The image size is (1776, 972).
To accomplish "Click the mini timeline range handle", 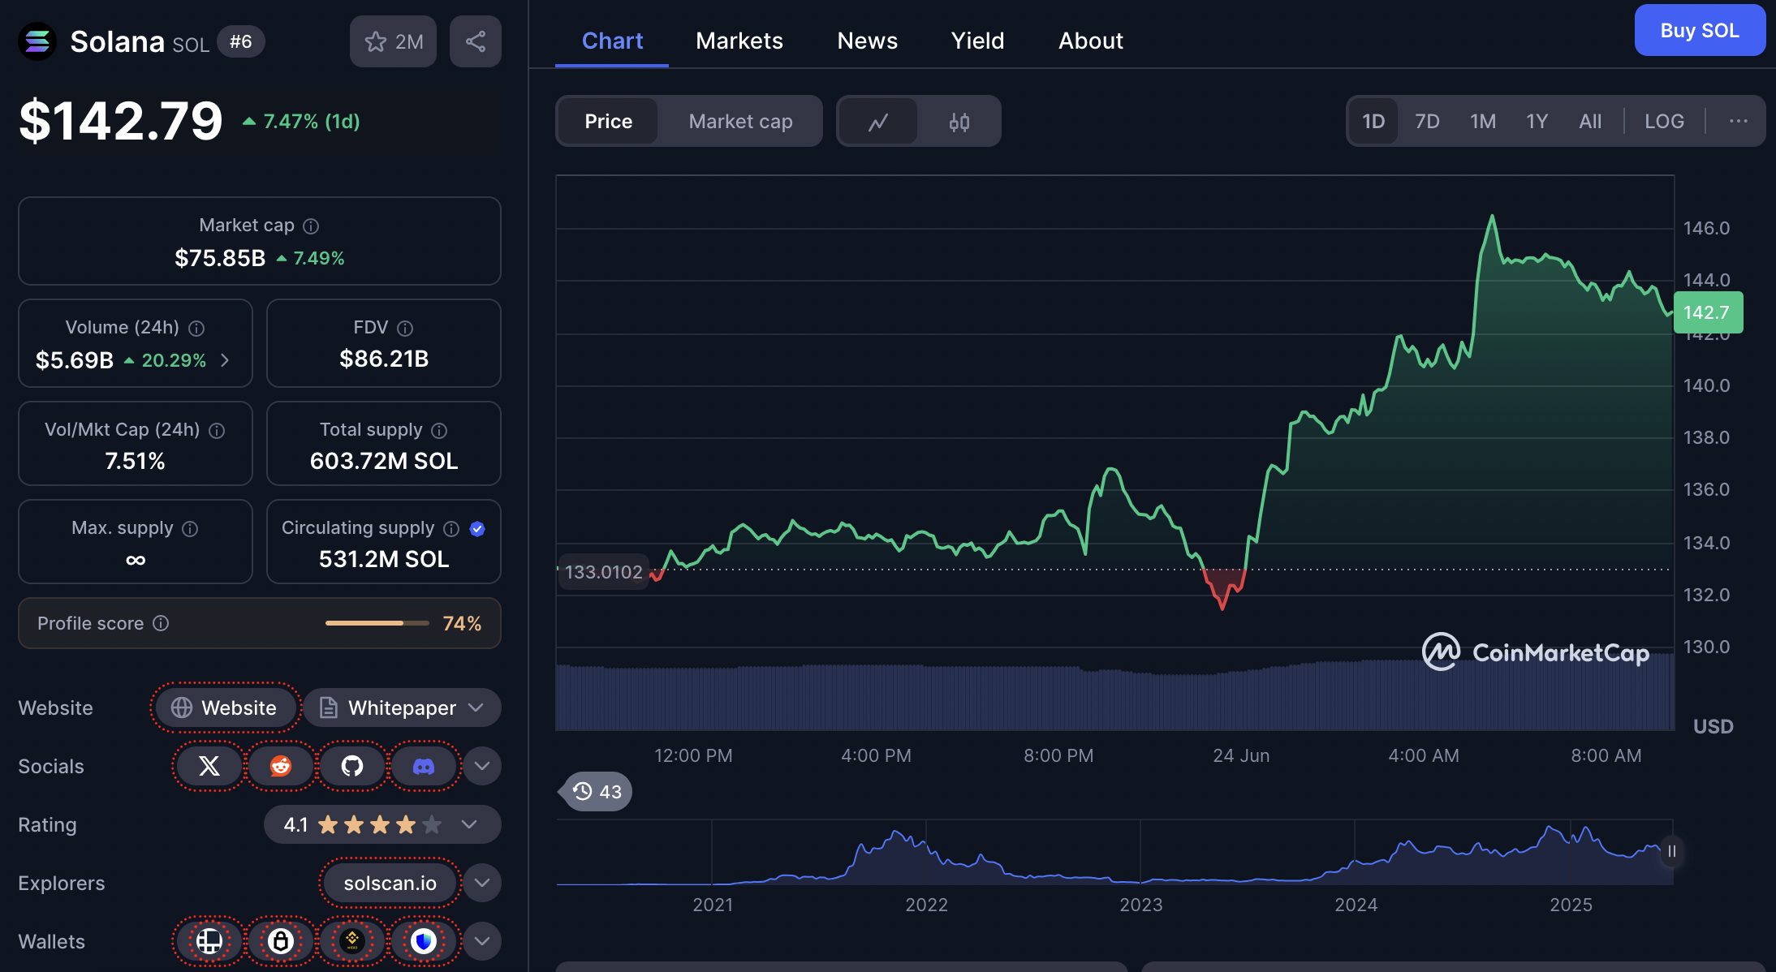I will 1671,851.
